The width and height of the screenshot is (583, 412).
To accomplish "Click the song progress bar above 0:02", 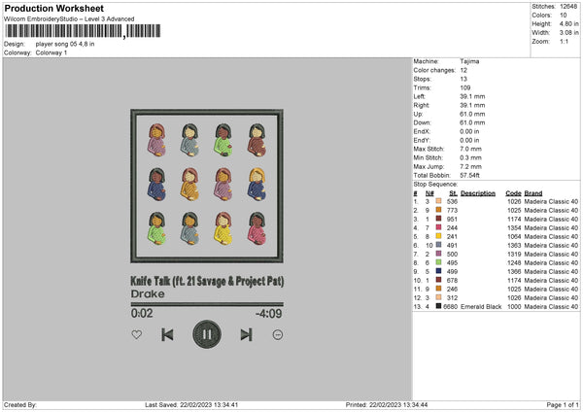I will click(207, 304).
